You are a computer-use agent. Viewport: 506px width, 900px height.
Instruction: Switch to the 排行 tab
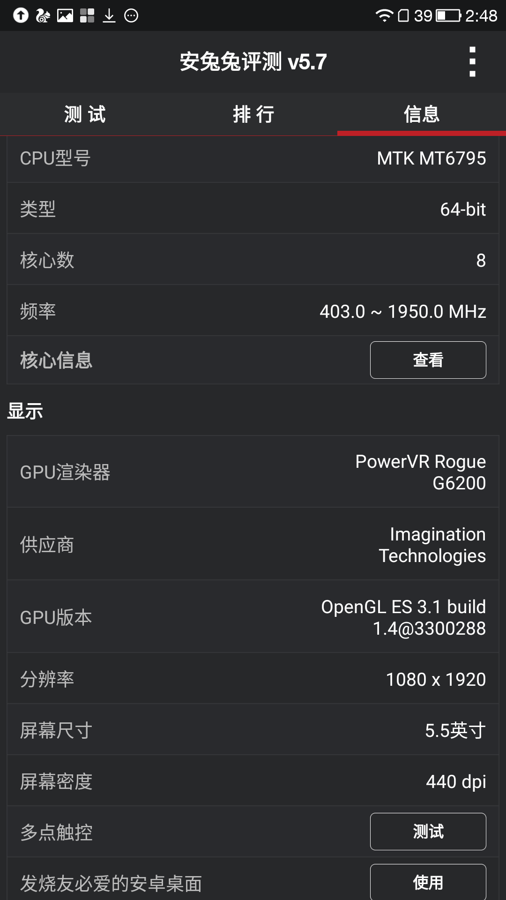point(253,114)
